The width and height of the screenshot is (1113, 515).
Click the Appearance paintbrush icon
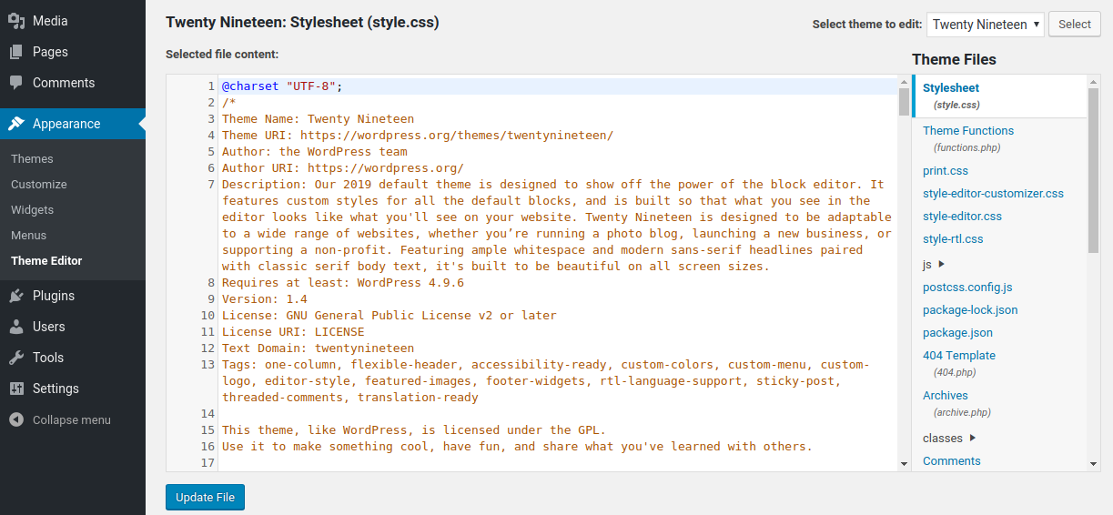(x=16, y=124)
